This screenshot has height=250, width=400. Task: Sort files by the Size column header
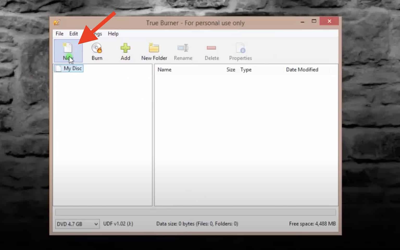click(x=230, y=70)
